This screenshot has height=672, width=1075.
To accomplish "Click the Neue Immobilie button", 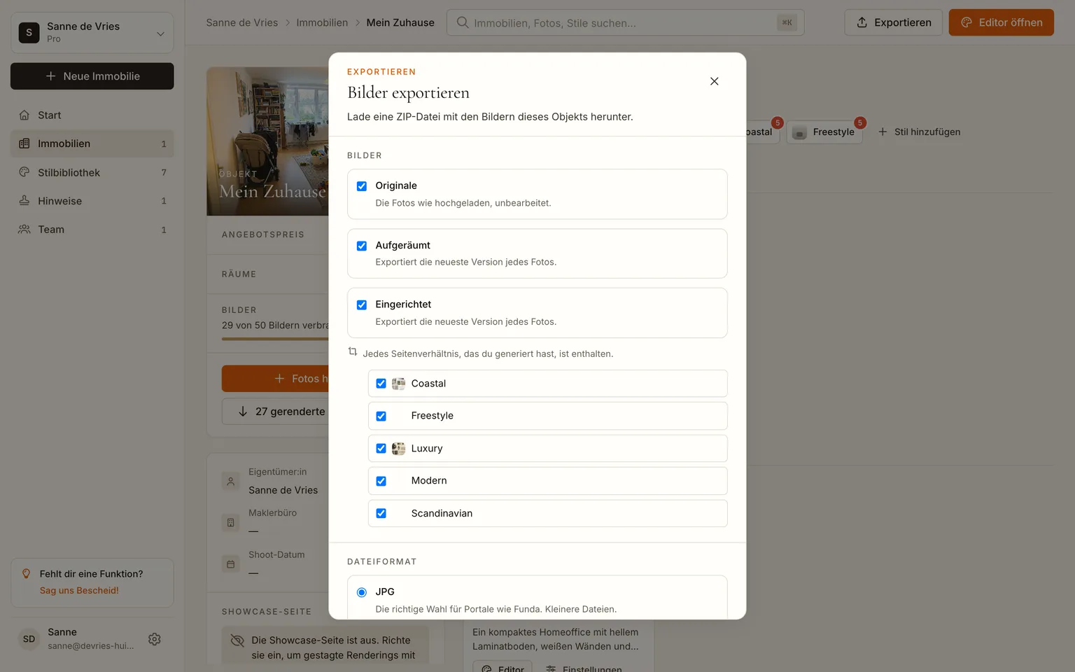I will coord(92,76).
